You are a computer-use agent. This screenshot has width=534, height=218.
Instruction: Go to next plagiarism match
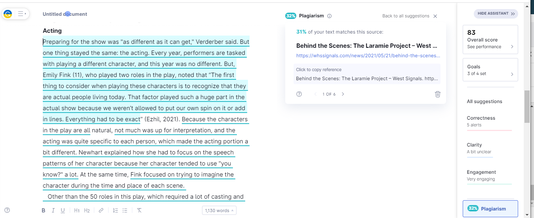[343, 94]
